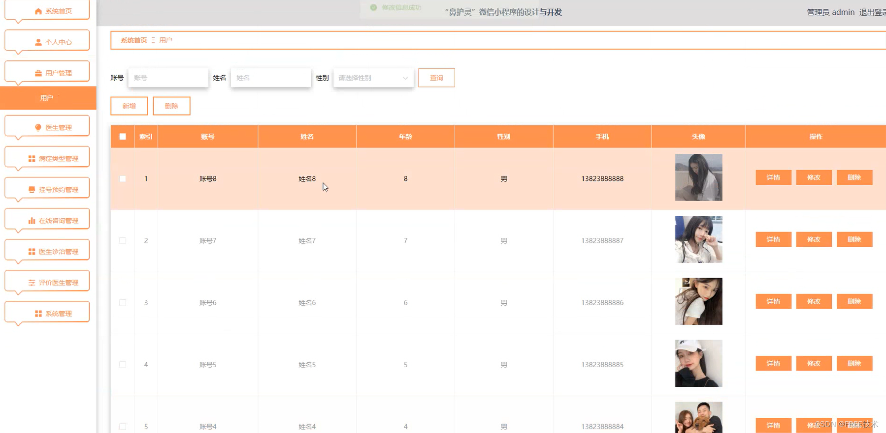
Task: Click 修改 for row 账号7
Action: tap(814, 239)
